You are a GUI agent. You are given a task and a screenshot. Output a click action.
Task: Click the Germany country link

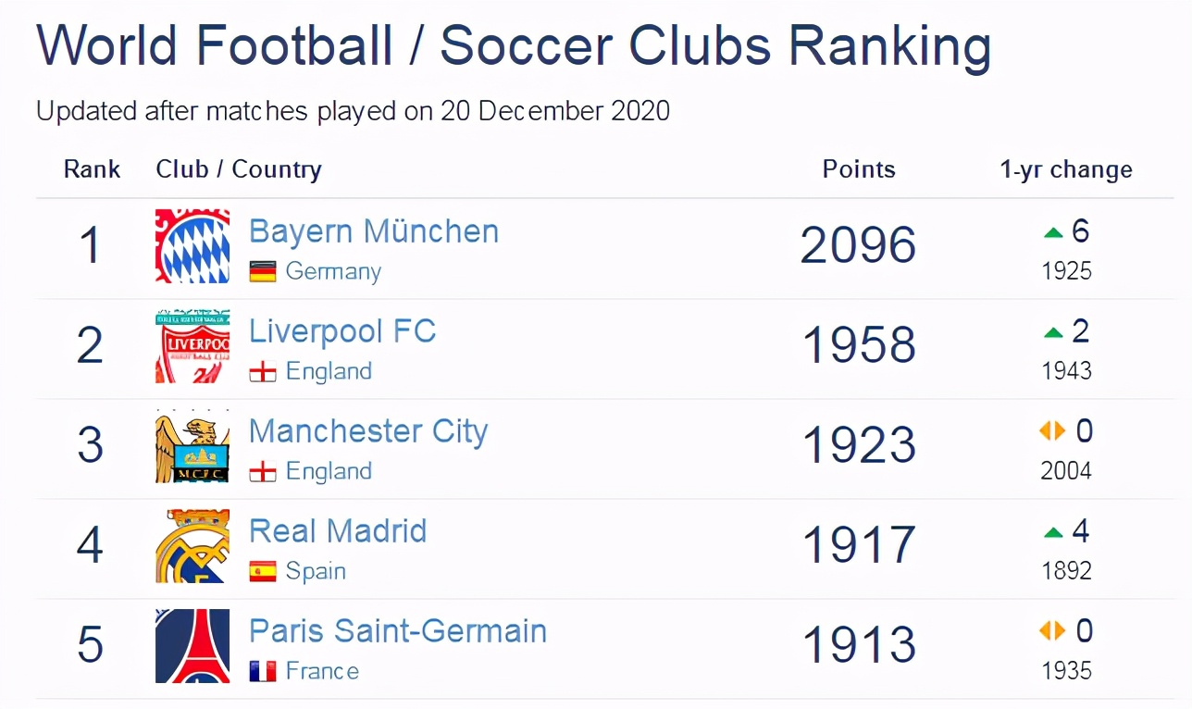coord(333,272)
